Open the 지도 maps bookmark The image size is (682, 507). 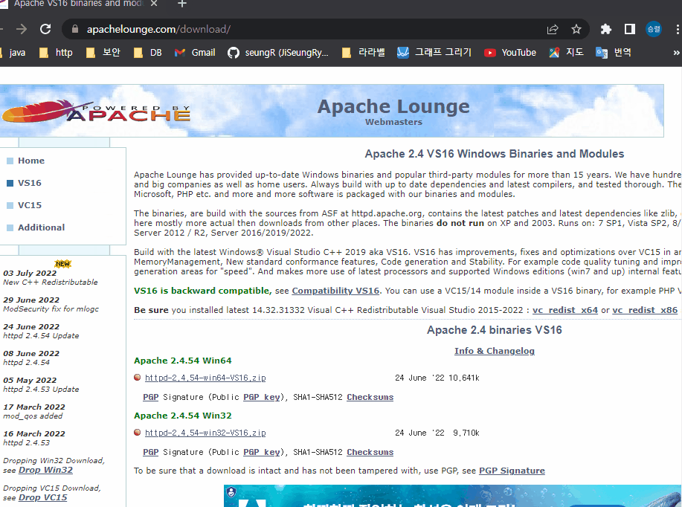566,53
